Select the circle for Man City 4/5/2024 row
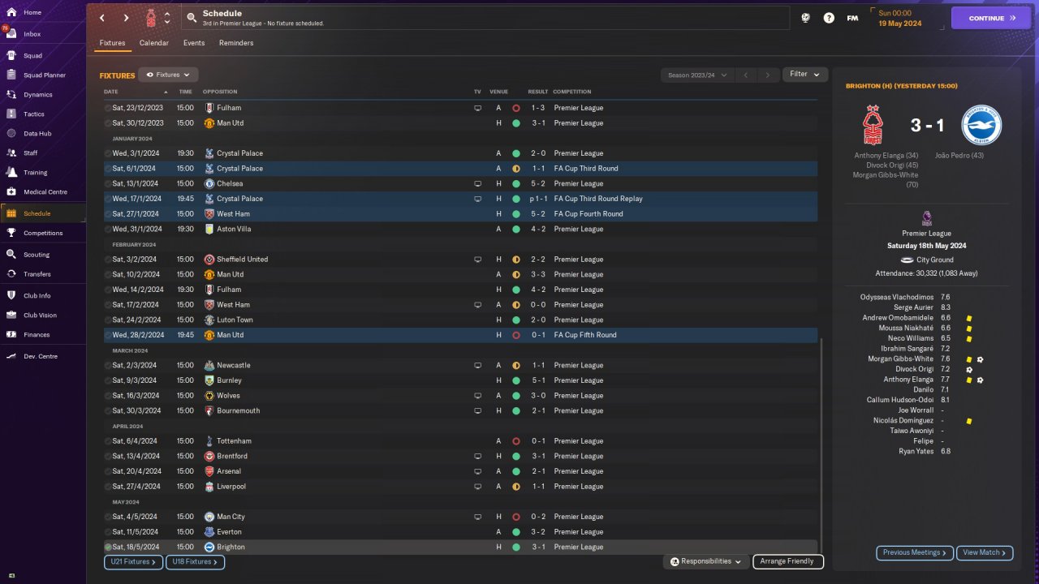This screenshot has height=584, width=1039. (108, 517)
